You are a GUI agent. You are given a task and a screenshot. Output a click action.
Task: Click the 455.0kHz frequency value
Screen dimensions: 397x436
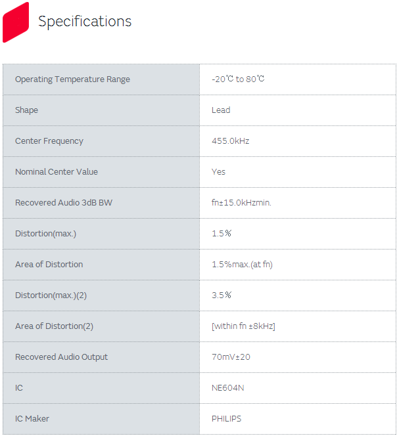tap(230, 141)
